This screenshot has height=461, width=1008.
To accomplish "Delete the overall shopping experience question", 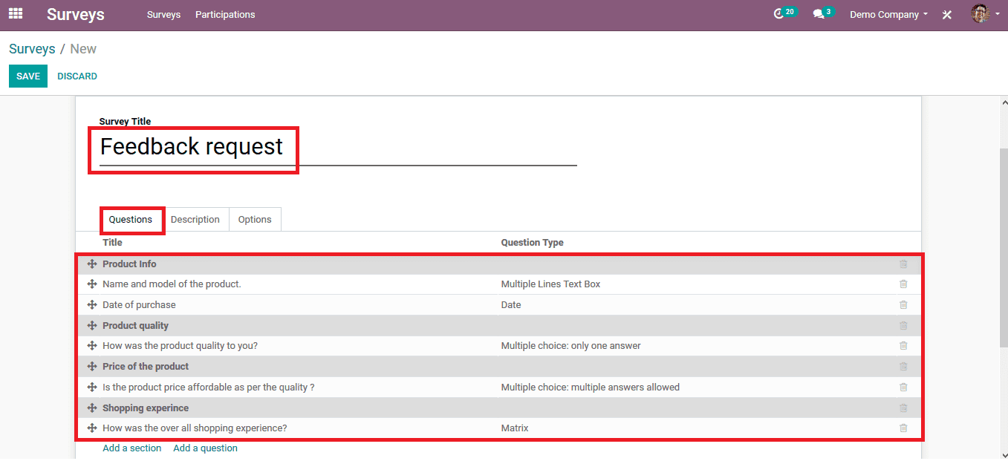I will (x=903, y=428).
